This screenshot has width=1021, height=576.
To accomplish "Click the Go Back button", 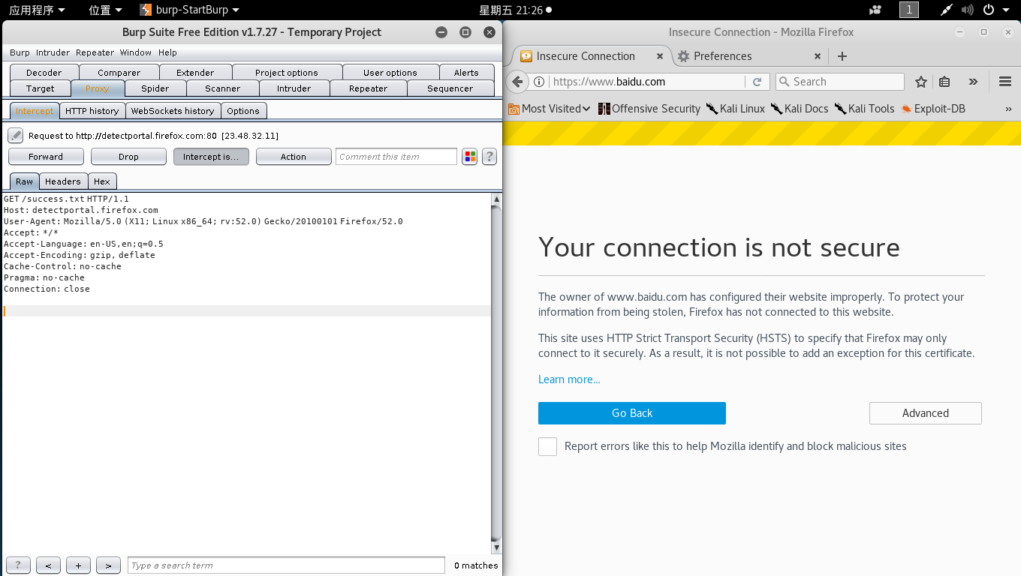I will (x=632, y=413).
